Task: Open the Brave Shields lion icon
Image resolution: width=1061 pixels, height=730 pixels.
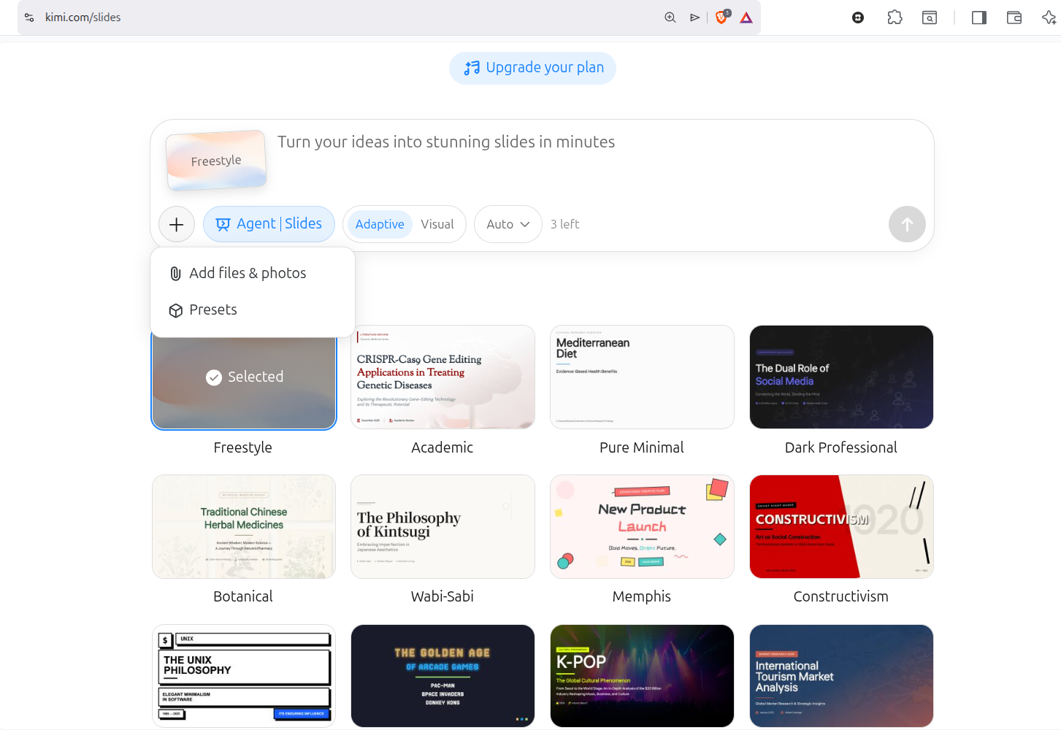Action: [721, 18]
